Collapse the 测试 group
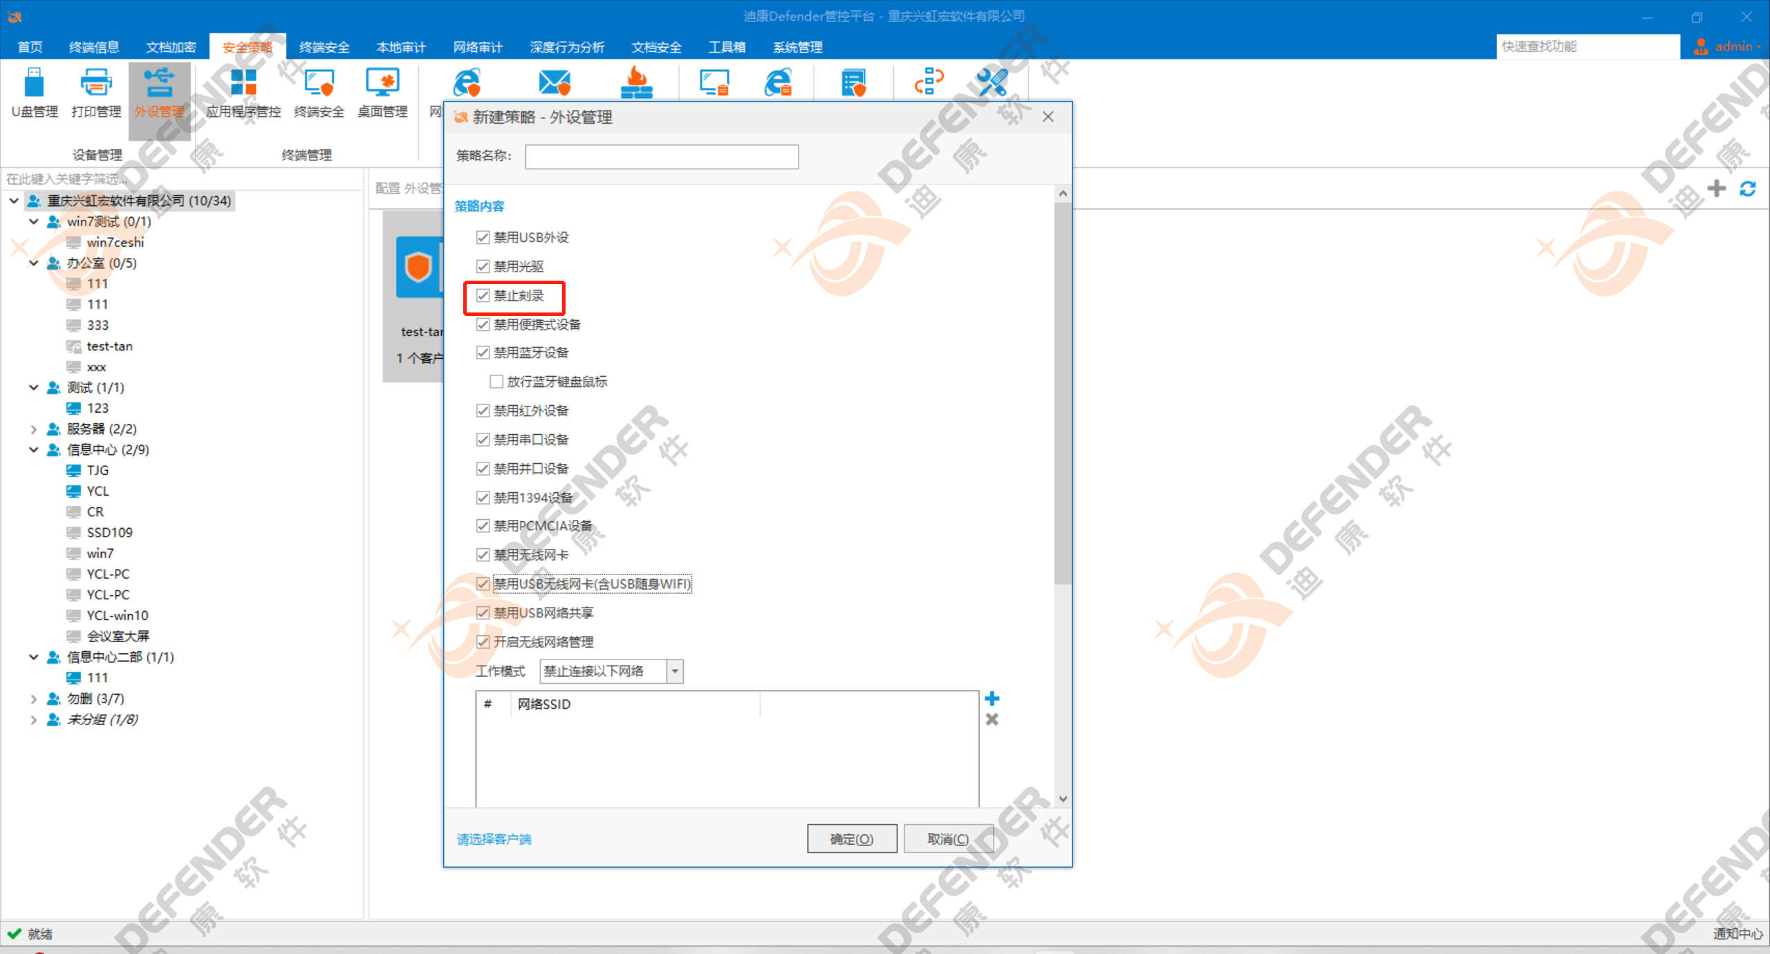 [33, 387]
